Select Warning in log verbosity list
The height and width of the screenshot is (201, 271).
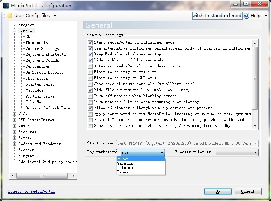[141, 163]
